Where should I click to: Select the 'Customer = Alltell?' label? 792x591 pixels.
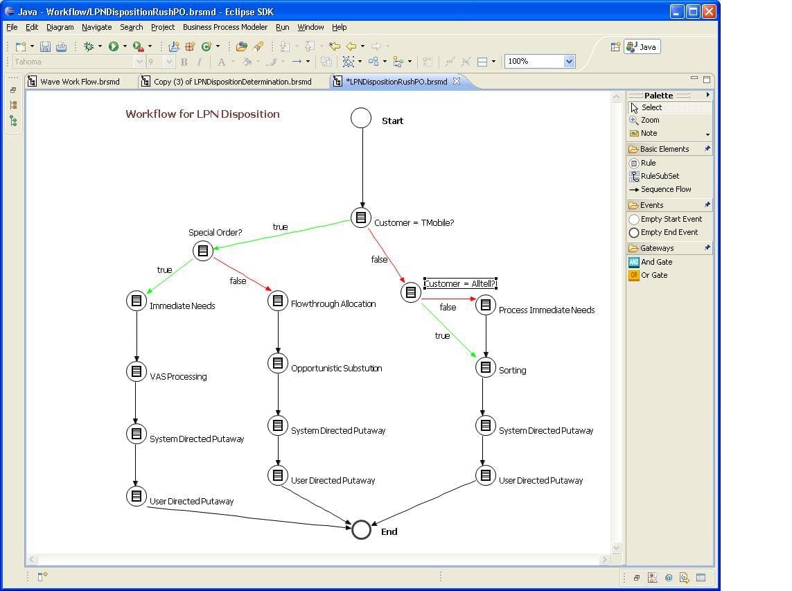(460, 283)
